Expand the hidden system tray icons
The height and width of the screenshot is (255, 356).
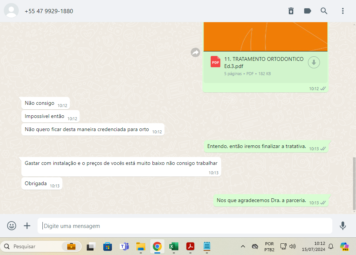point(243,246)
